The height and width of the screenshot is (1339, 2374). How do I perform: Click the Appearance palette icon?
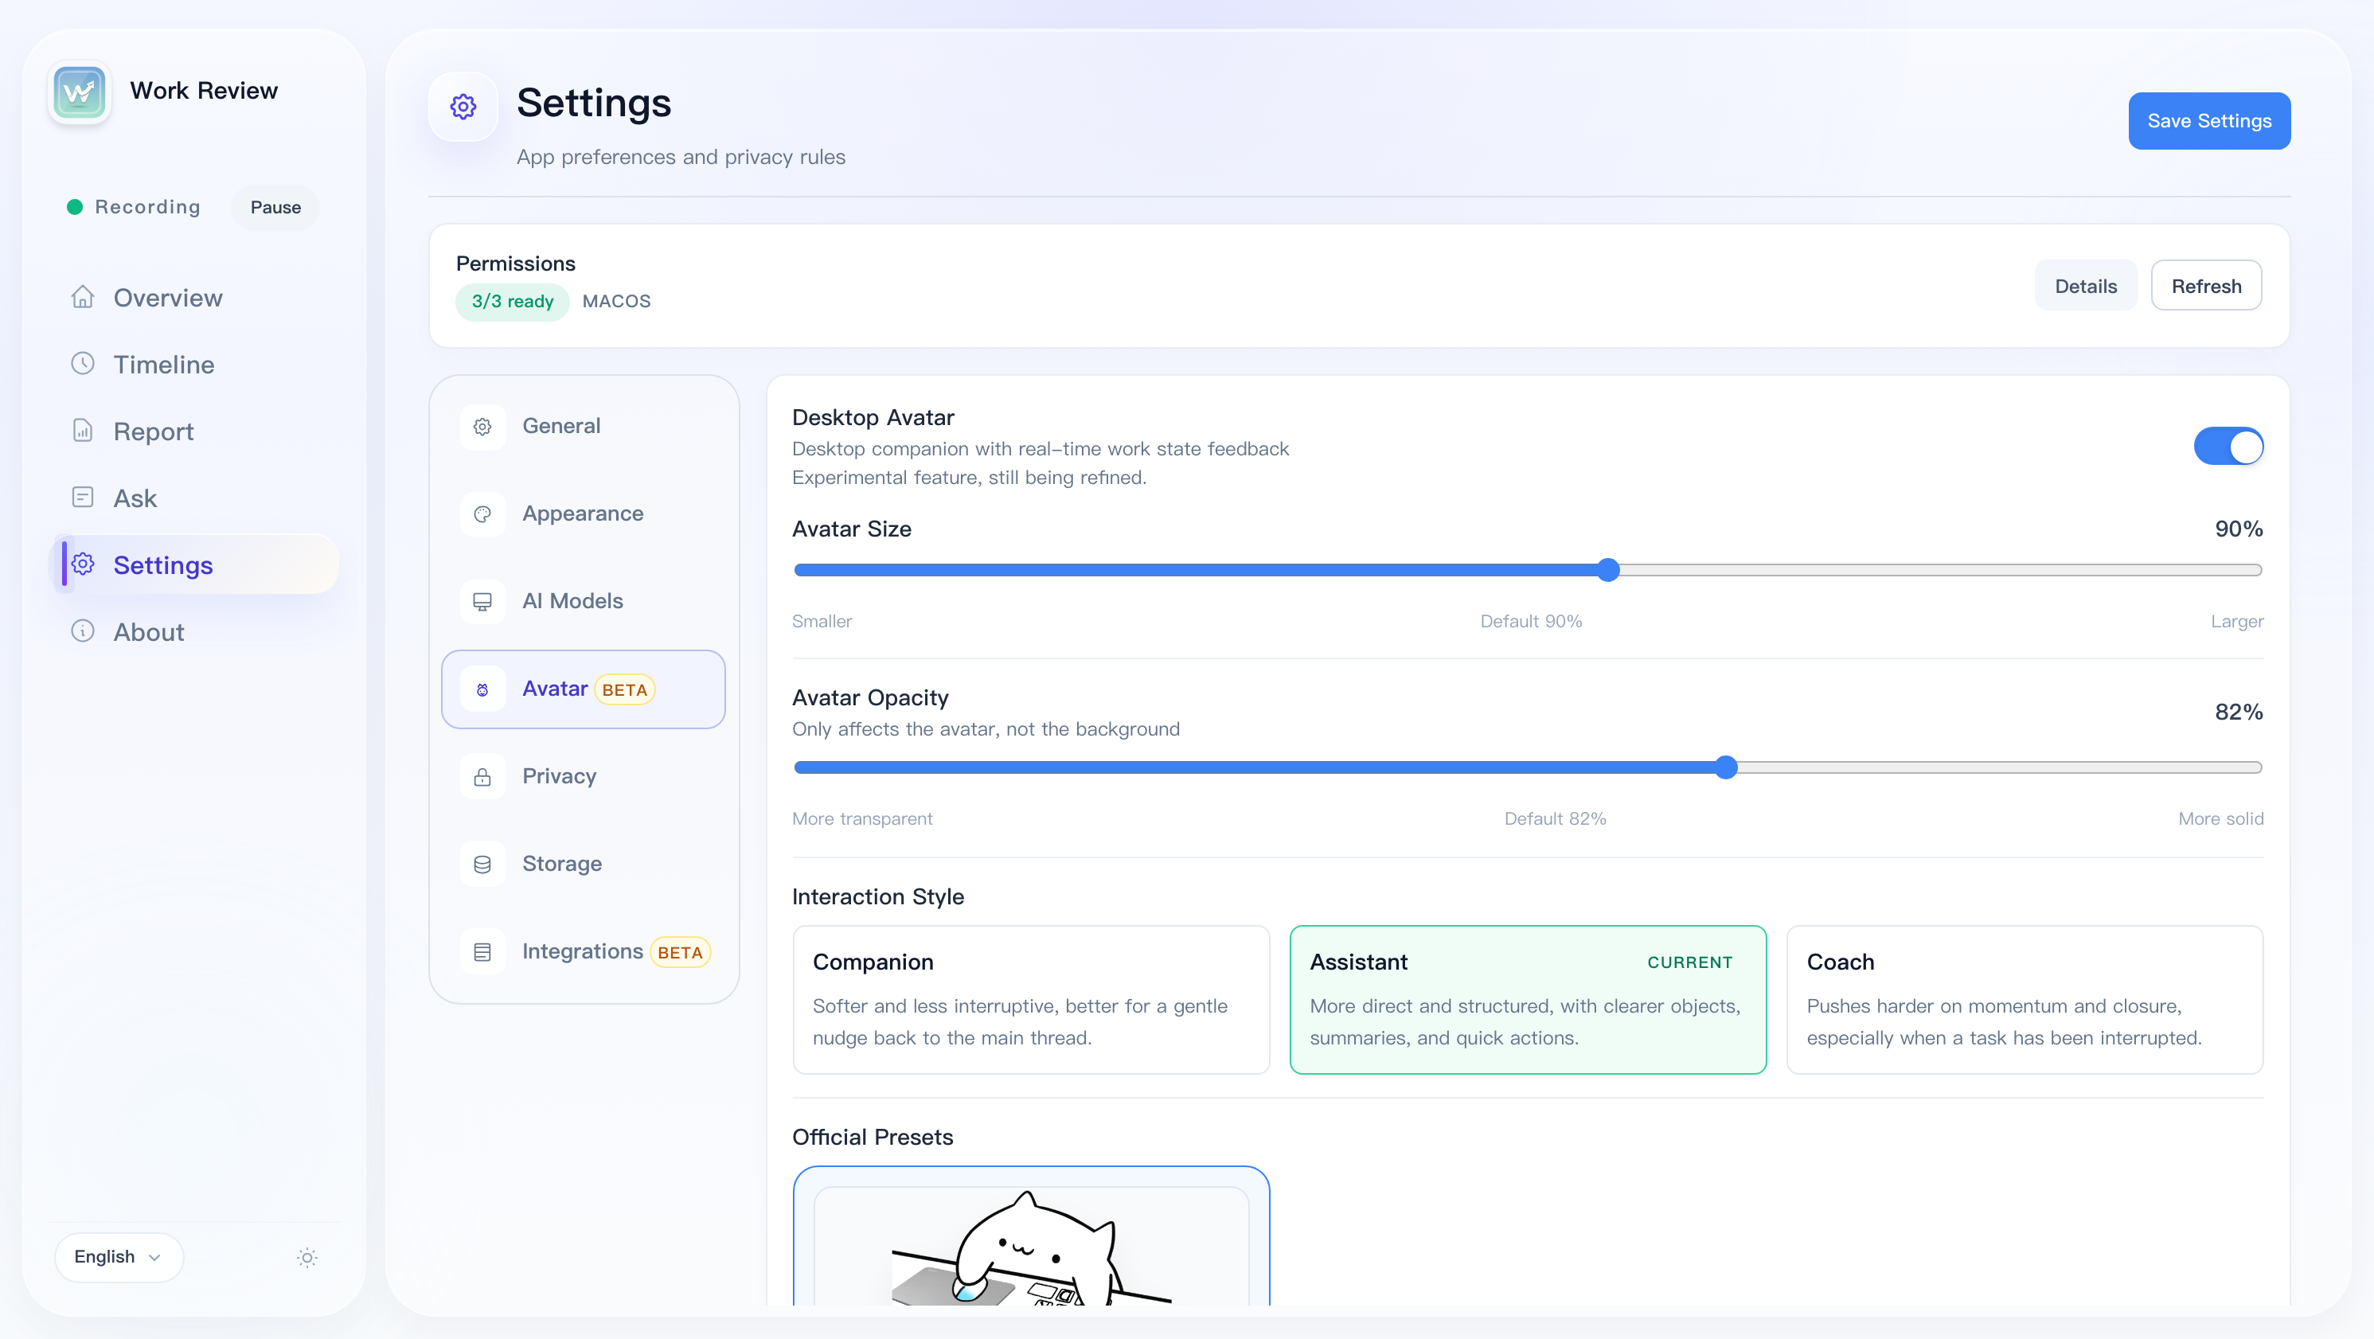483,514
